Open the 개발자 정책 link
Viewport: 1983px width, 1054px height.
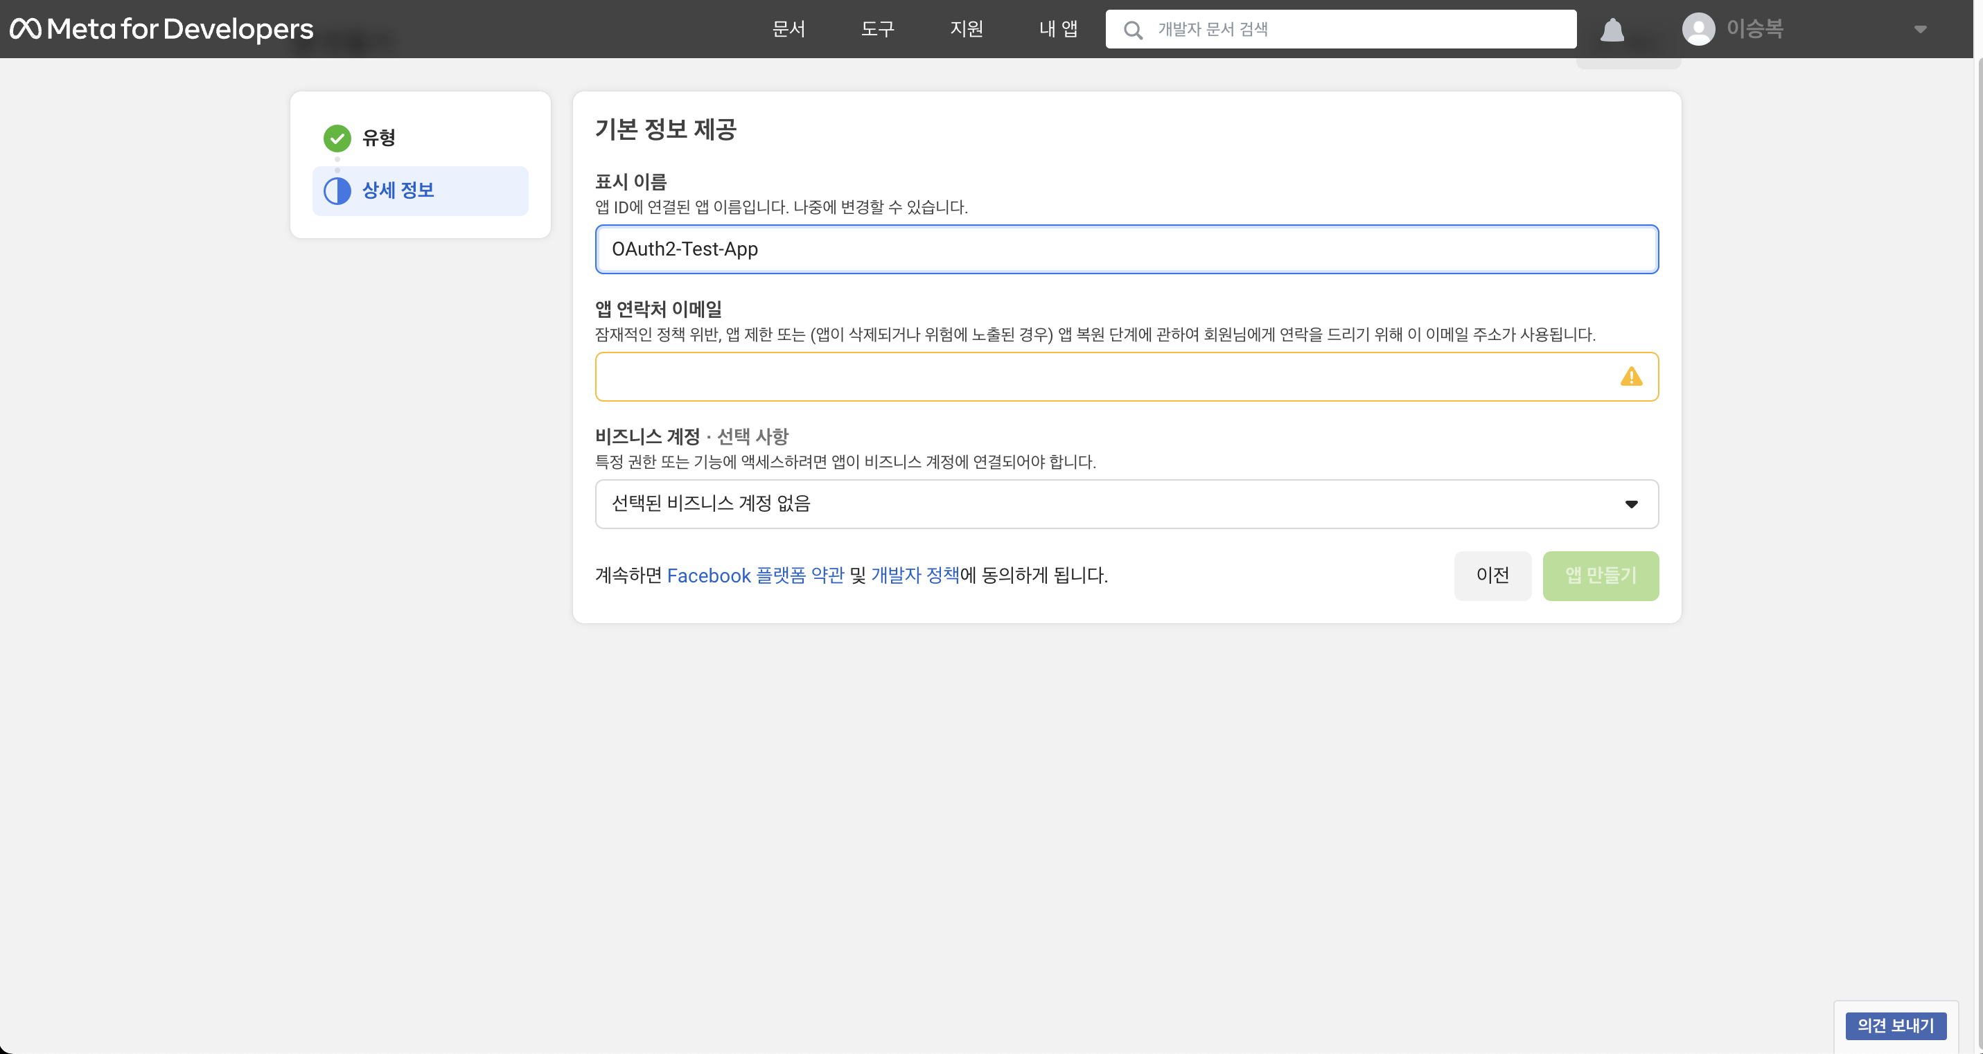[915, 575]
